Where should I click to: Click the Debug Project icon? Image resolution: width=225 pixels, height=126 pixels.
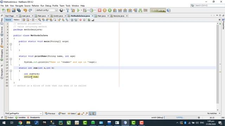pyautogui.click(x=85, y=10)
